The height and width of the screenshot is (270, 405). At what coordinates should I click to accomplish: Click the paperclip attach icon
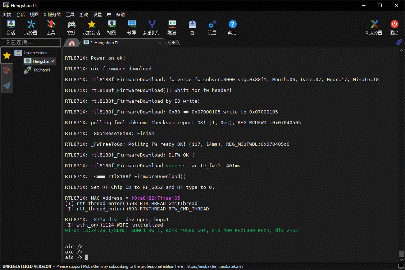click(399, 42)
